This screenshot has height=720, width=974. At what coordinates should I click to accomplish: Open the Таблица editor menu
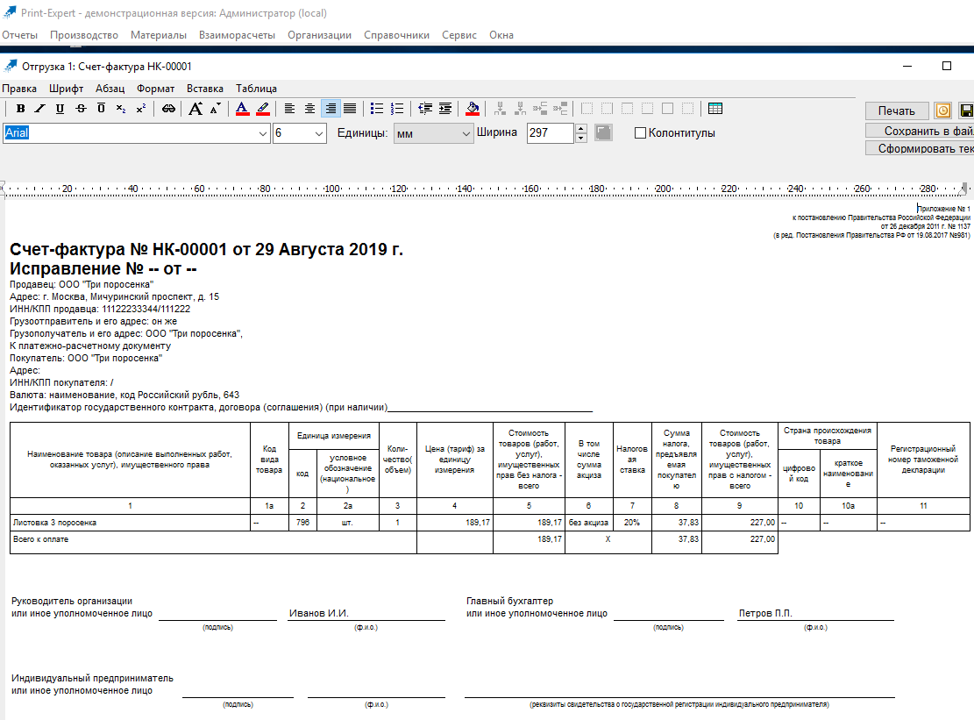(x=256, y=89)
